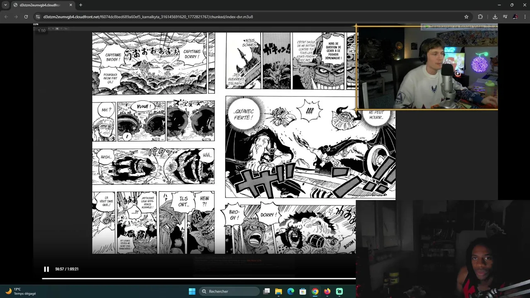The width and height of the screenshot is (530, 298).
Task: Open Microsoft Store from the taskbar
Action: (303, 291)
